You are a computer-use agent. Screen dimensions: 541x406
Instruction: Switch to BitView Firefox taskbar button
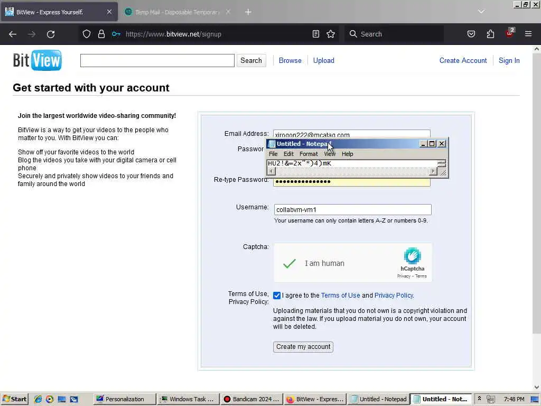click(x=315, y=399)
